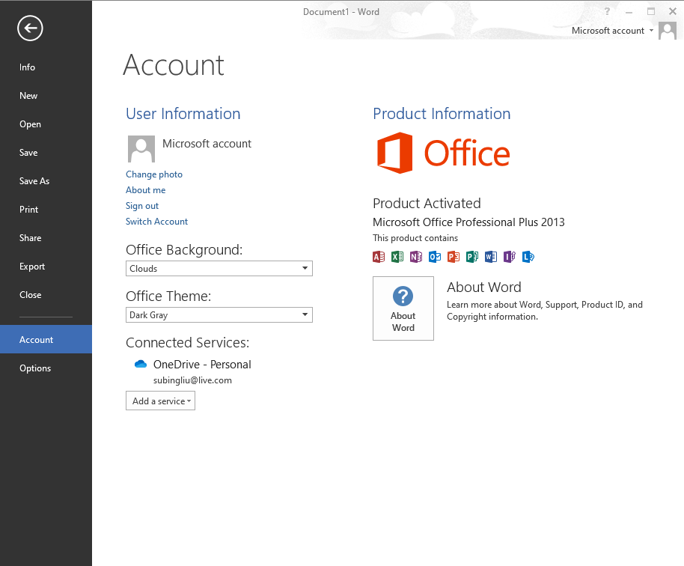Go to the Print page
Screen dimensions: 684x566
46,210
